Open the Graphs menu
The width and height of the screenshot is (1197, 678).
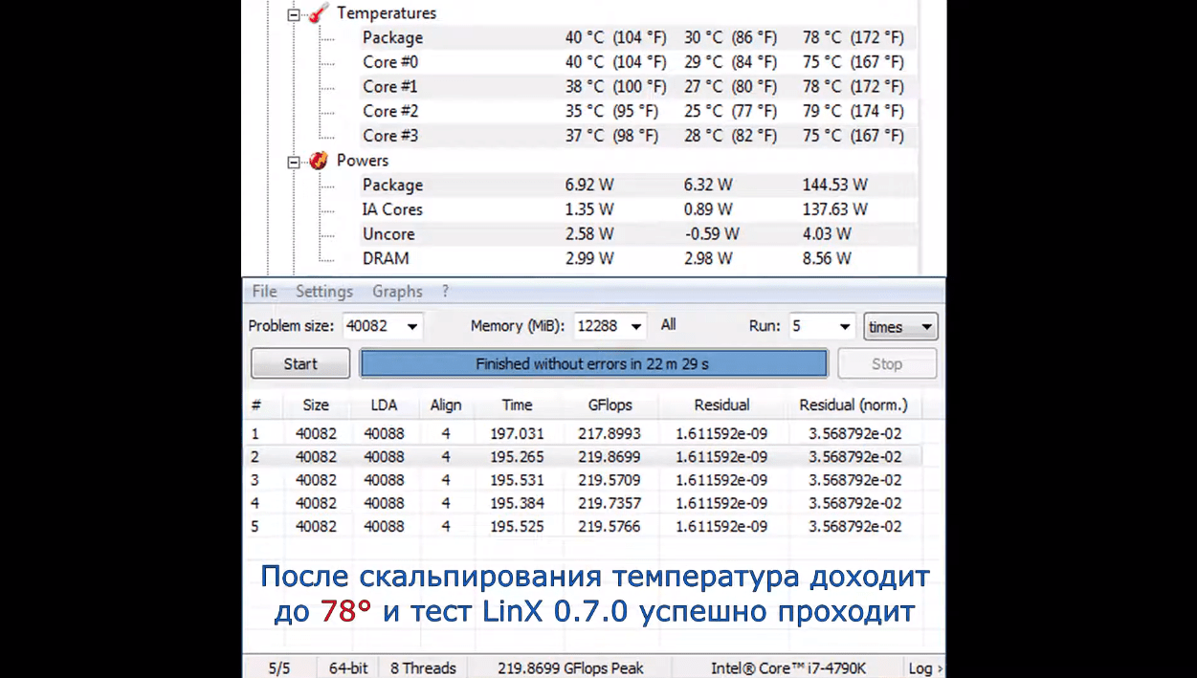(x=397, y=292)
